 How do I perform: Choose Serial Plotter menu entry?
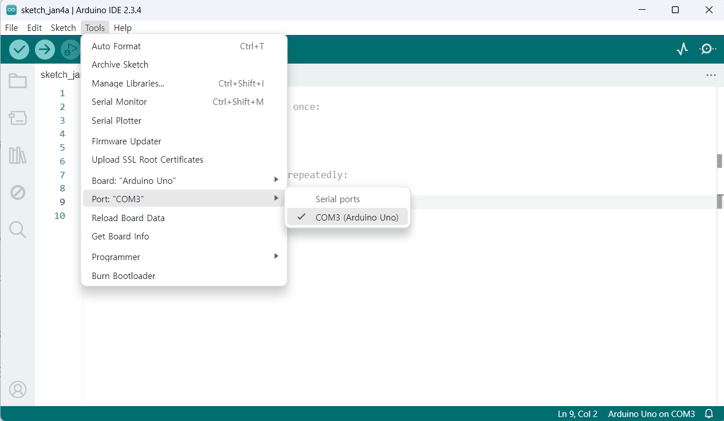click(184, 121)
